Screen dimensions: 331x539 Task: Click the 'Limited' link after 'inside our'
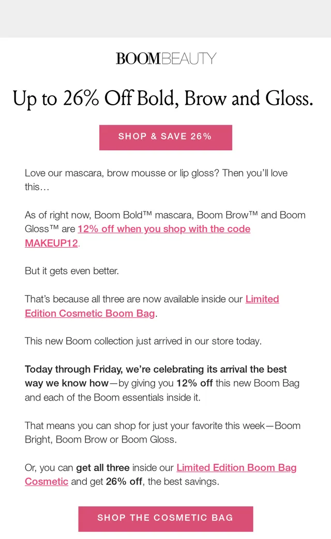point(262,299)
